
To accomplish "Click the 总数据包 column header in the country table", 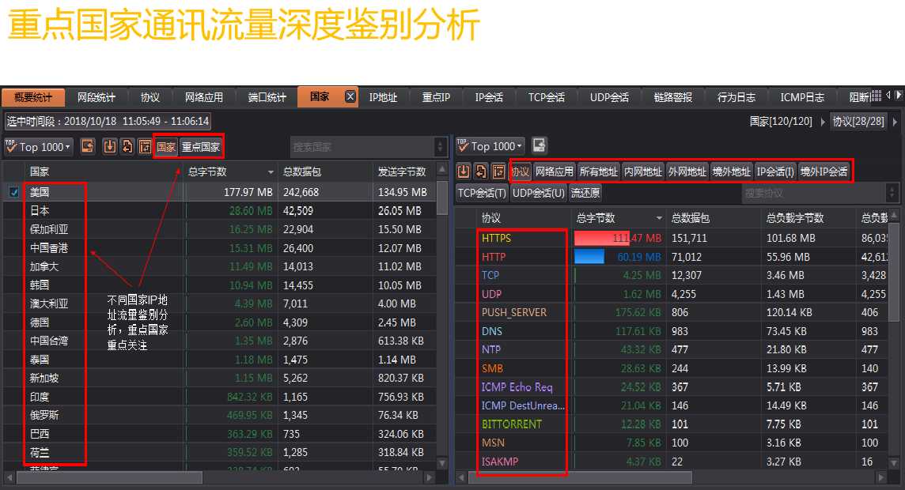I will click(x=325, y=171).
